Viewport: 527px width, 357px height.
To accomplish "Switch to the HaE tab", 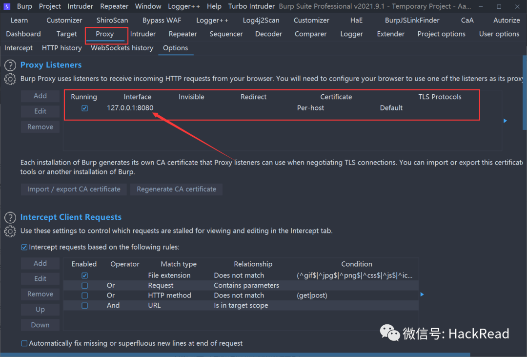I will point(356,20).
